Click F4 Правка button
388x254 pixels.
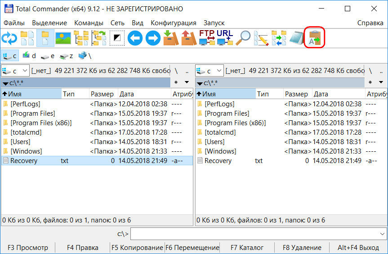point(83,248)
